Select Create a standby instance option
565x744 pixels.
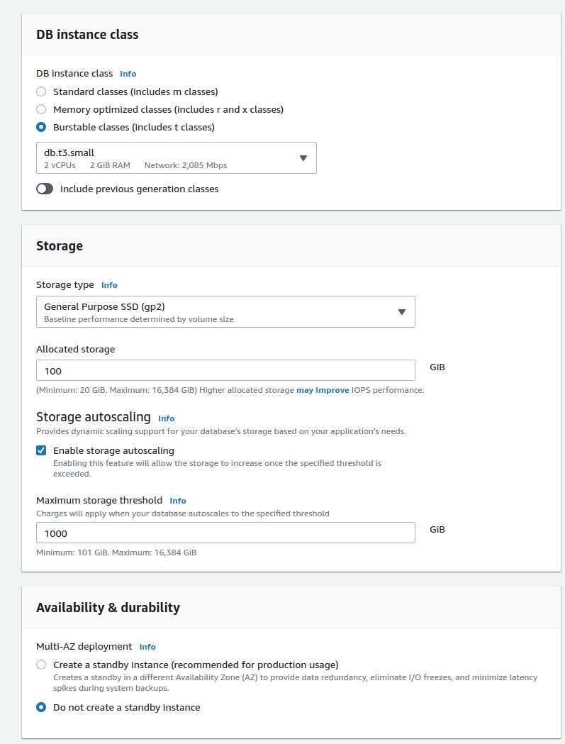click(x=41, y=665)
